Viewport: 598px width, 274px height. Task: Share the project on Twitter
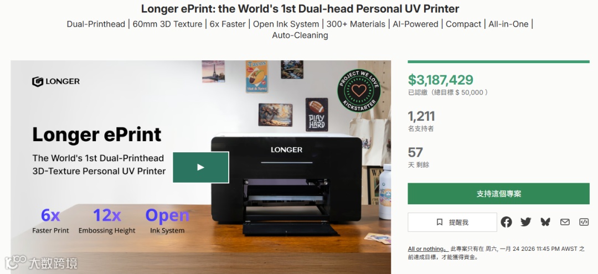pos(526,222)
